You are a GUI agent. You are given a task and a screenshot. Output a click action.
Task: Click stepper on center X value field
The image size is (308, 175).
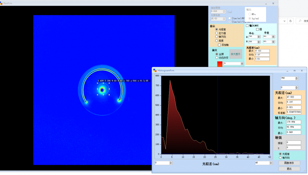259,36
